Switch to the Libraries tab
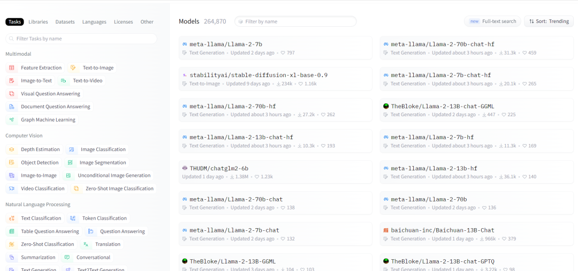 pyautogui.click(x=39, y=22)
